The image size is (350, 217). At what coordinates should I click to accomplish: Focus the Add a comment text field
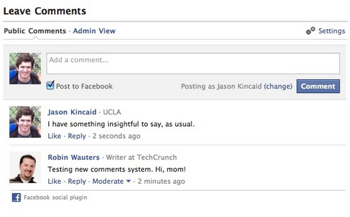pyautogui.click(x=193, y=63)
